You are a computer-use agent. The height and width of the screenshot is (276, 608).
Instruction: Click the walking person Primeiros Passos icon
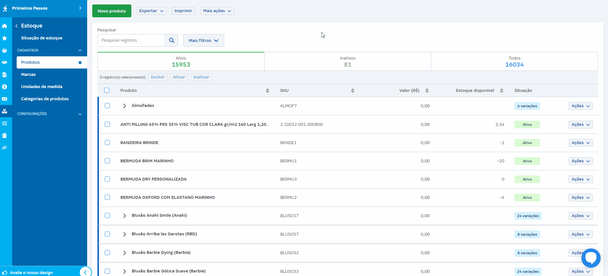(5, 8)
